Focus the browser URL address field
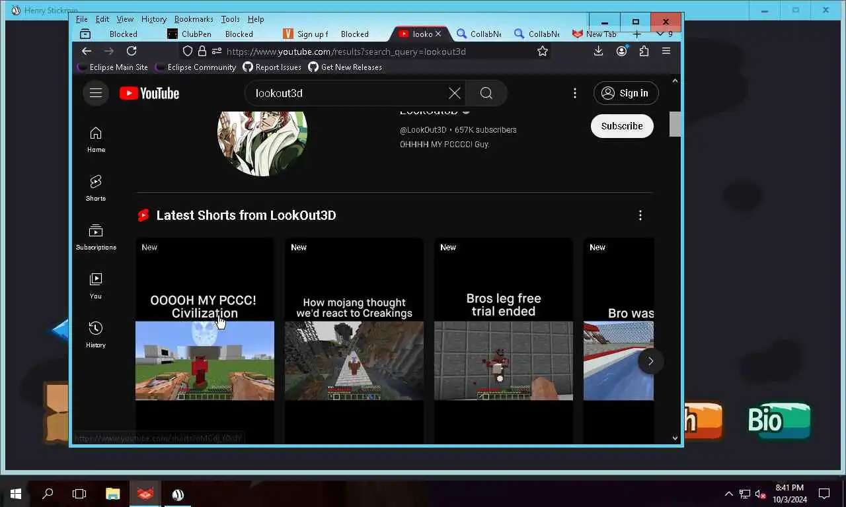846x507 pixels. (x=377, y=51)
